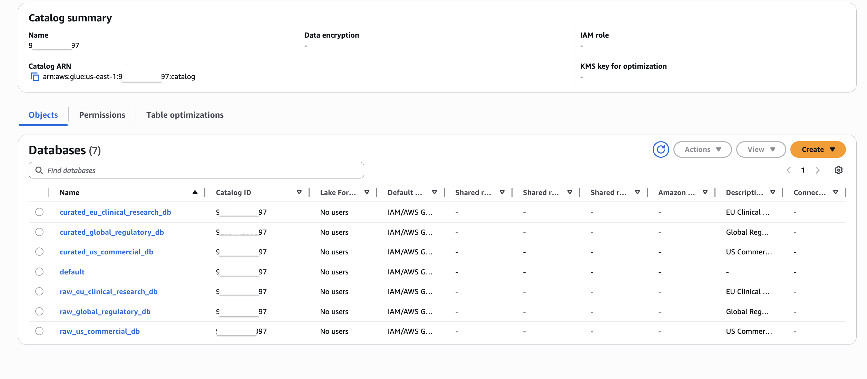867x379 pixels.
Task: Open raw_global_regulatory_db database link
Action: click(105, 312)
